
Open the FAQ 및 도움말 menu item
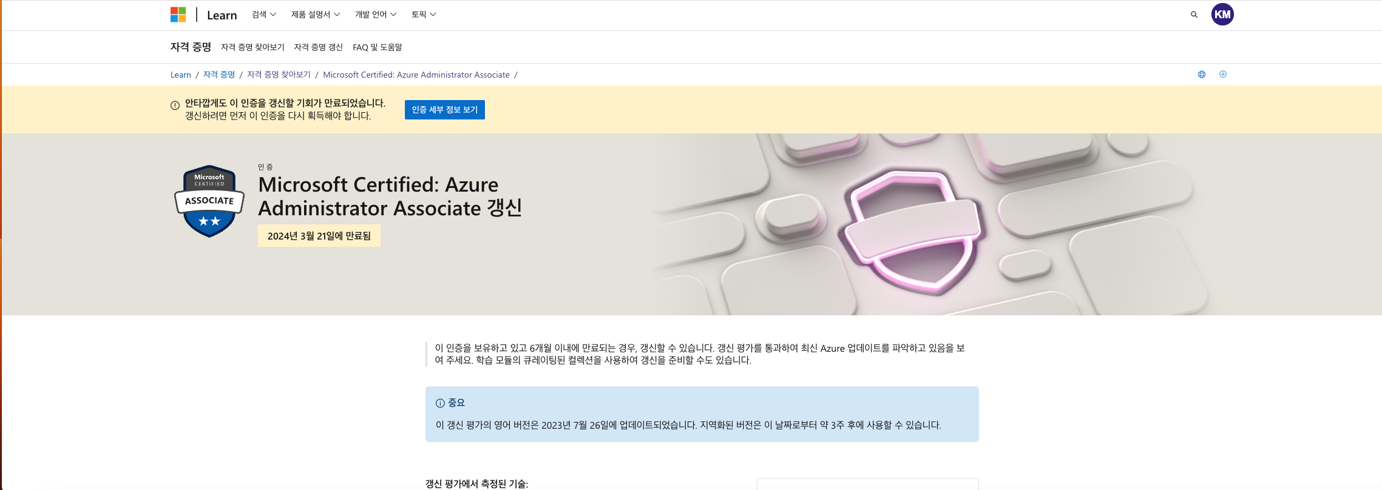[378, 47]
